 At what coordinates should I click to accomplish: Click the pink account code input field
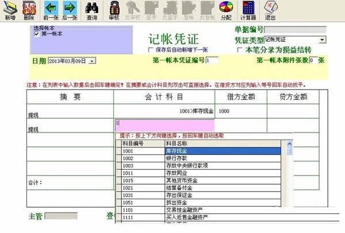coord(164,124)
